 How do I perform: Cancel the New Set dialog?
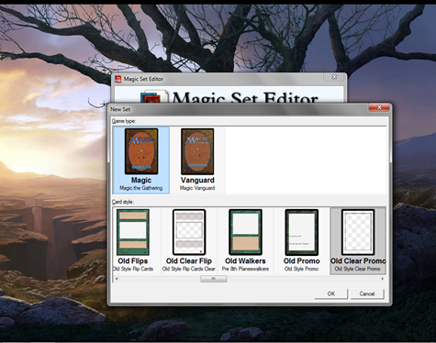[367, 293]
